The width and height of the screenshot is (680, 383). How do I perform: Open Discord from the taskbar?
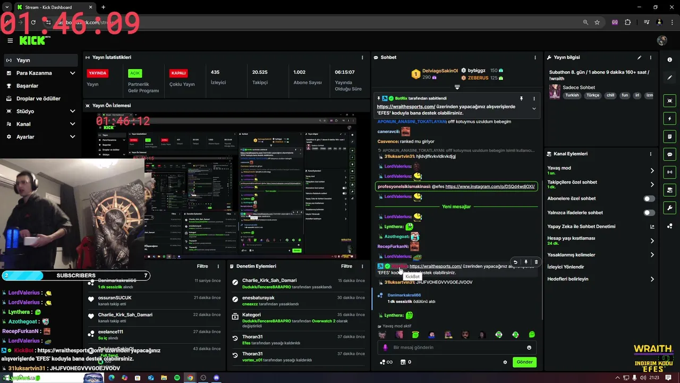[216, 378]
